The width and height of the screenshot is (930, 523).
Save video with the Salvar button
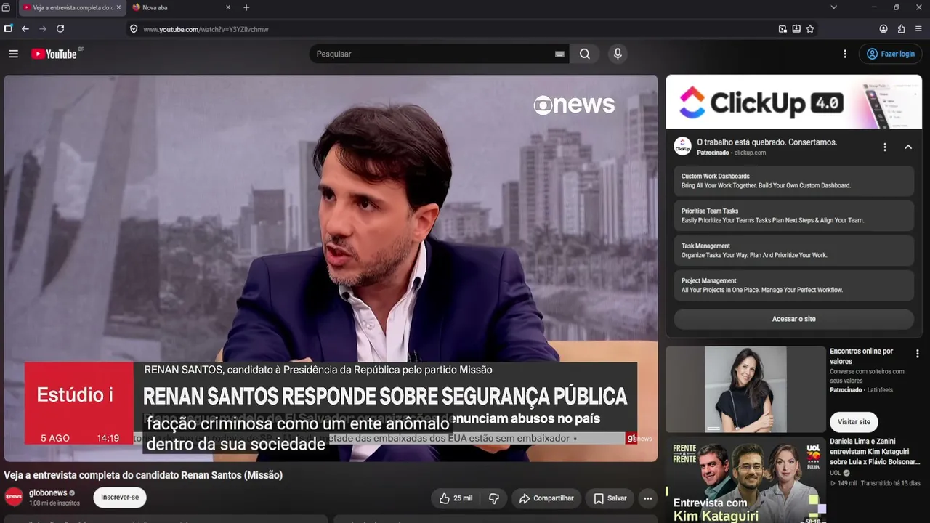tap(610, 498)
